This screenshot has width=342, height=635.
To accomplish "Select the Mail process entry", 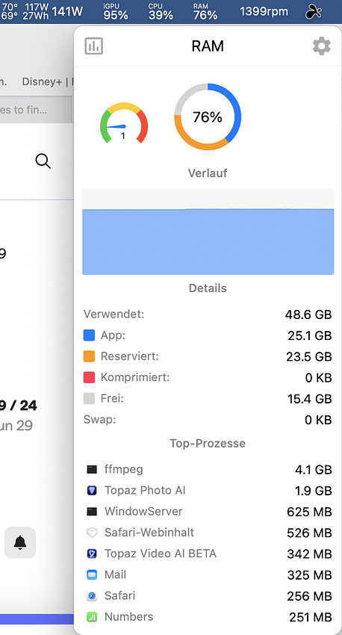I will 208,574.
